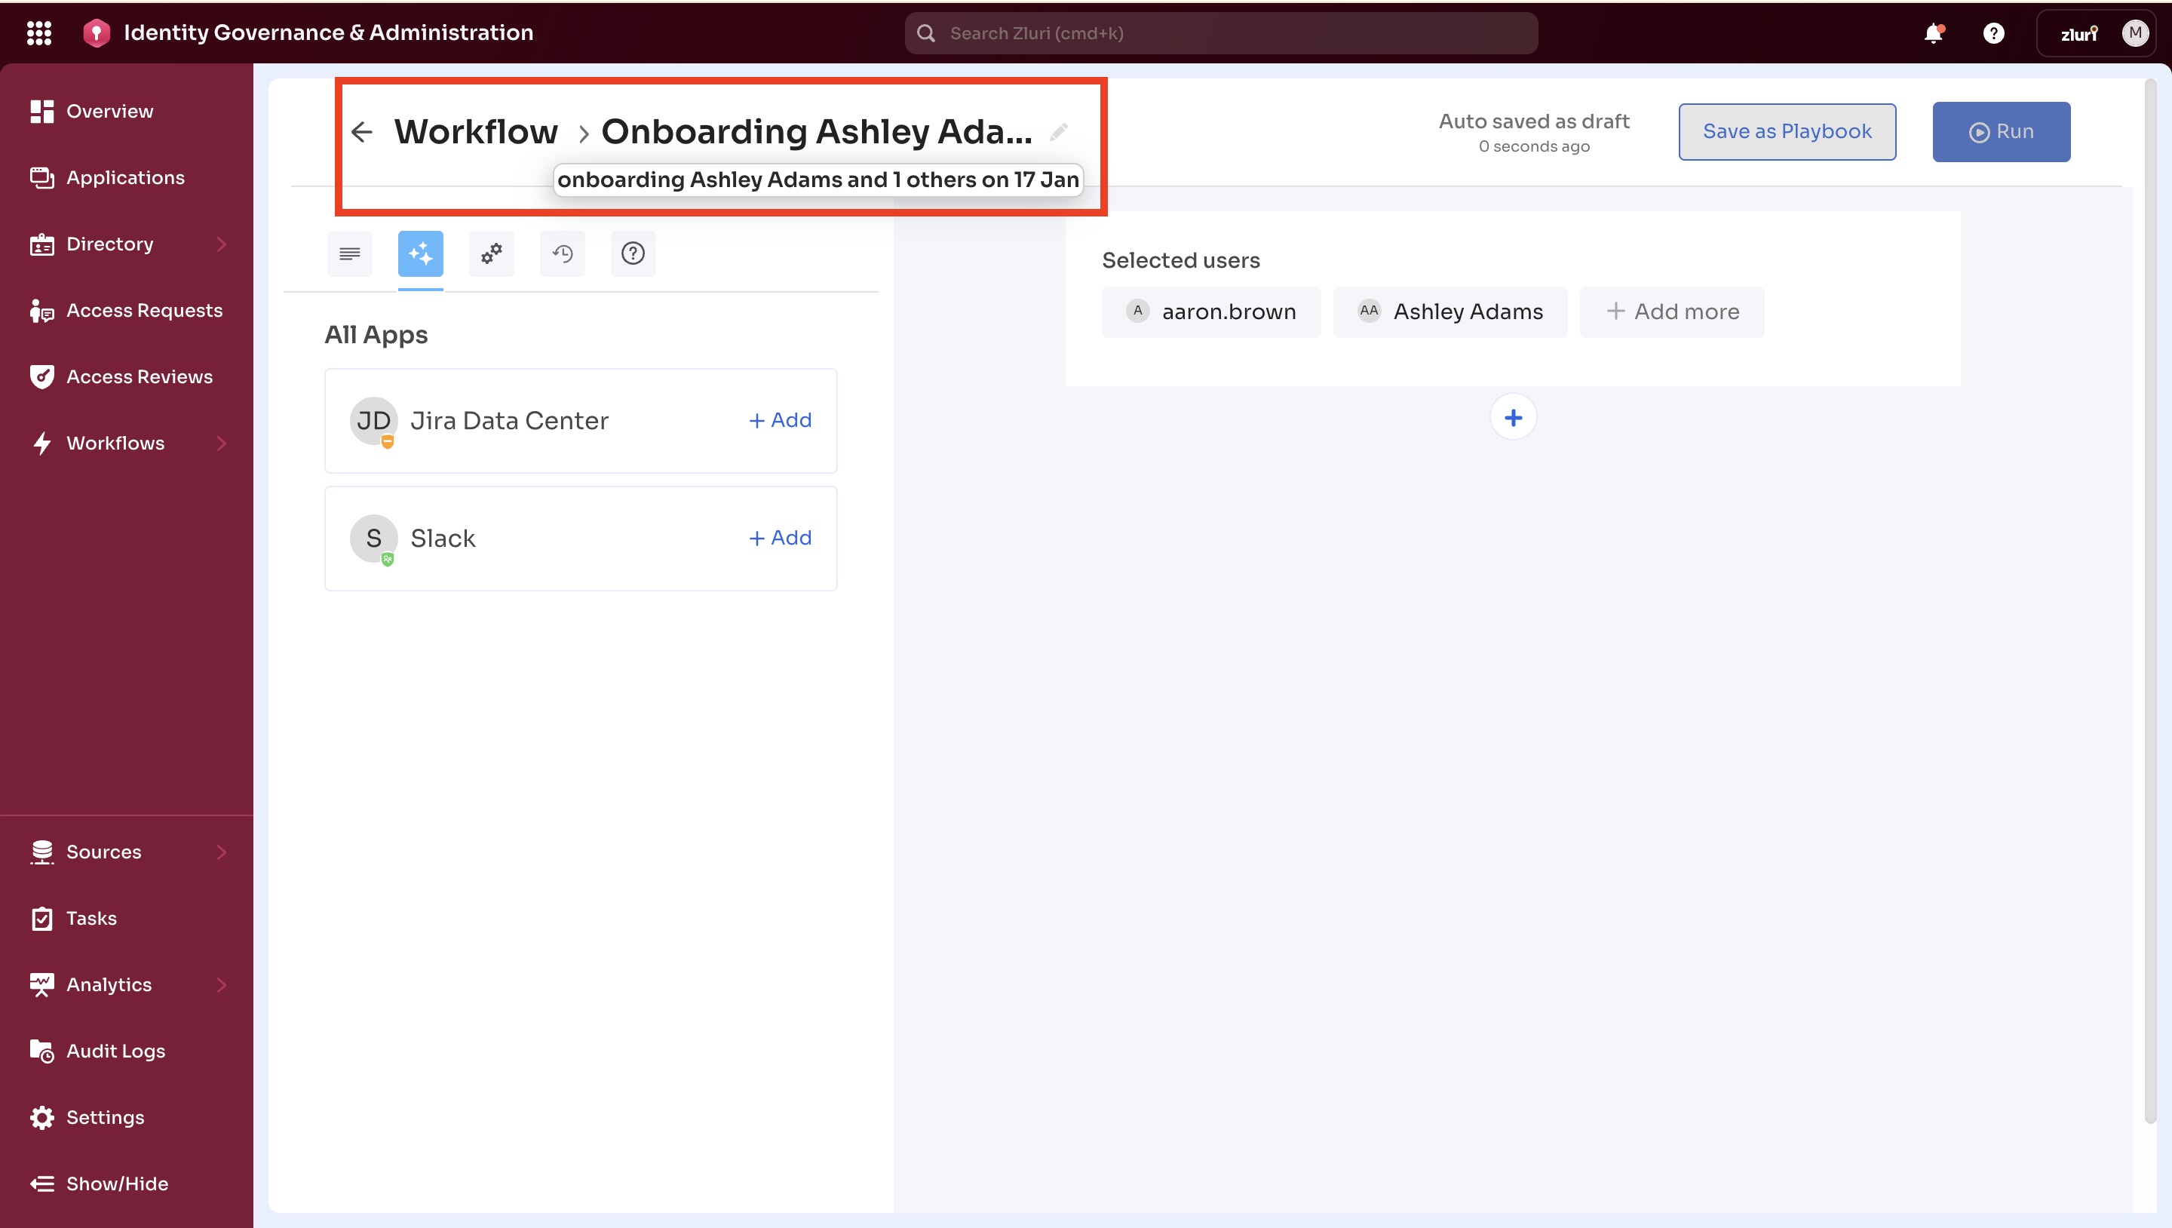Open the Audit Logs section
This screenshot has width=2172, height=1228.
click(x=115, y=1051)
